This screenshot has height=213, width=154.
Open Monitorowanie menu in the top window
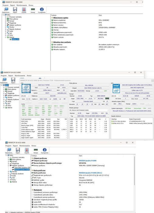click(x=22, y=5)
